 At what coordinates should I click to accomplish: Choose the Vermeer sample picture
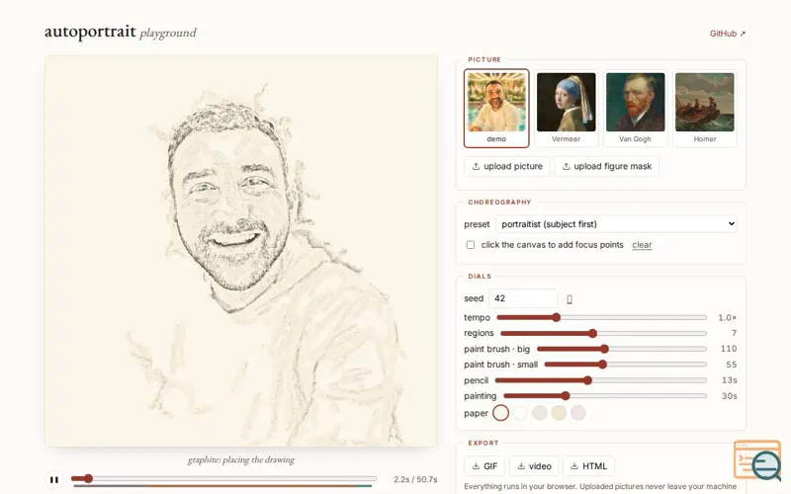click(x=566, y=109)
